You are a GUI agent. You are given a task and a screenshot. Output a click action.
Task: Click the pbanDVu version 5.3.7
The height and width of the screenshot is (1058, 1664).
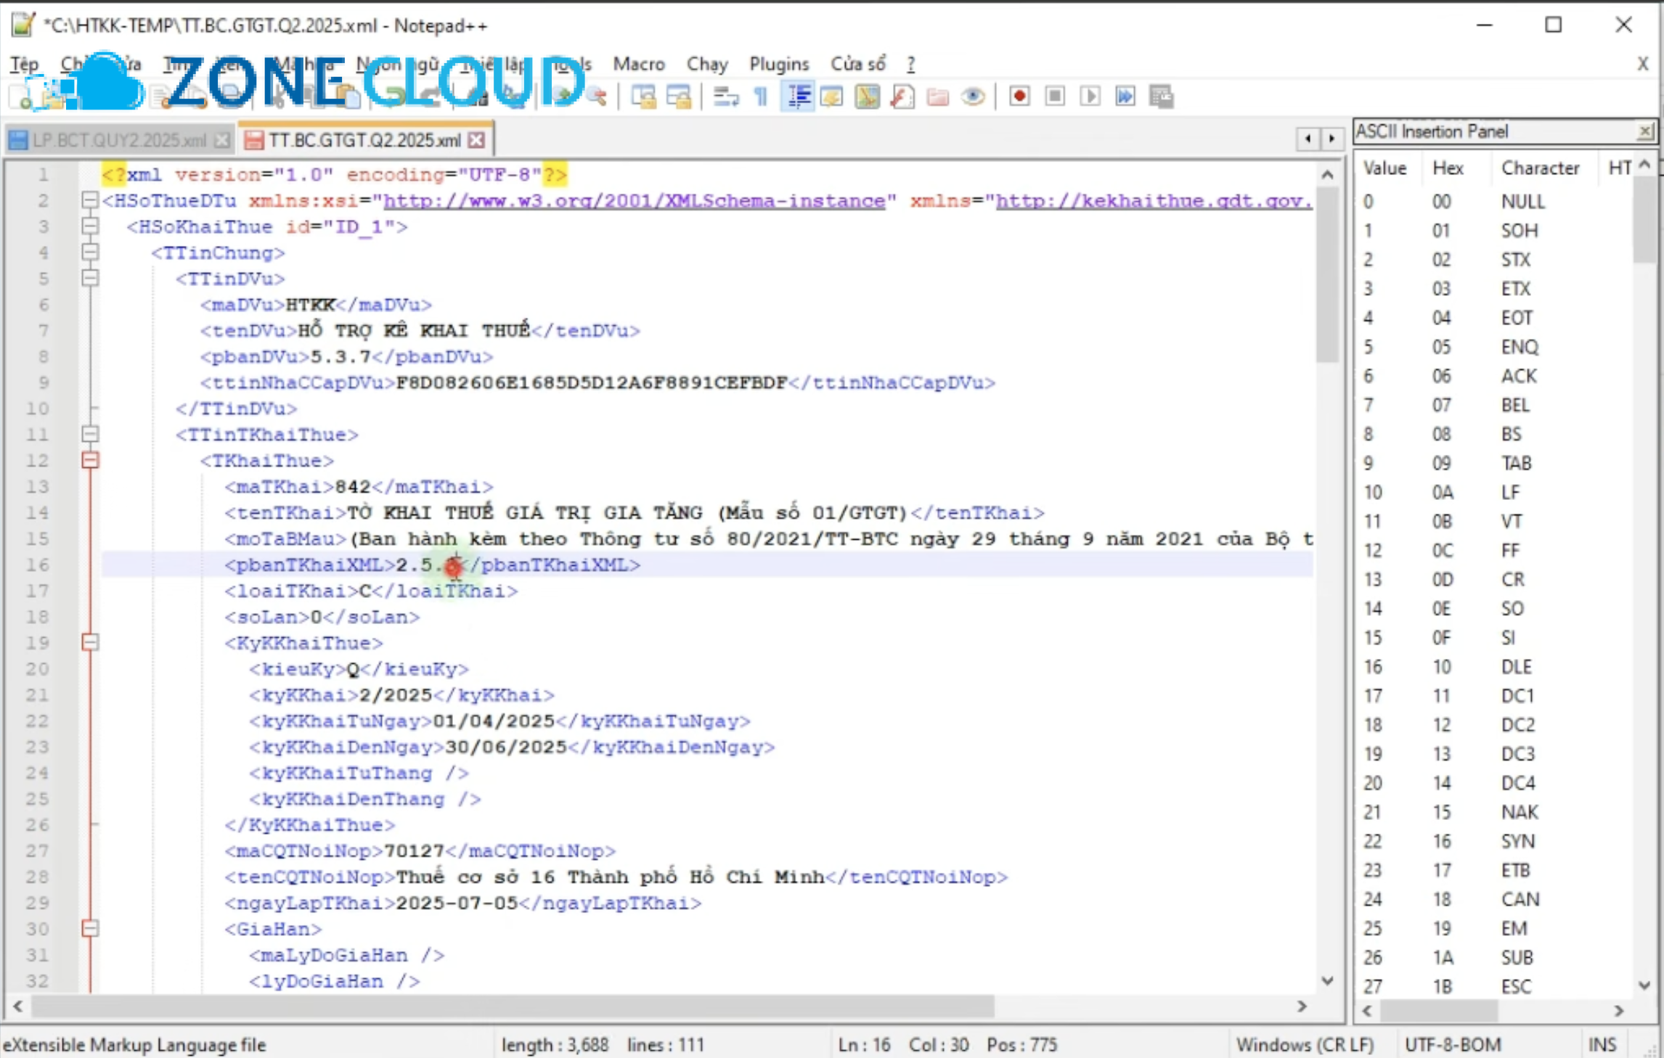pos(340,357)
